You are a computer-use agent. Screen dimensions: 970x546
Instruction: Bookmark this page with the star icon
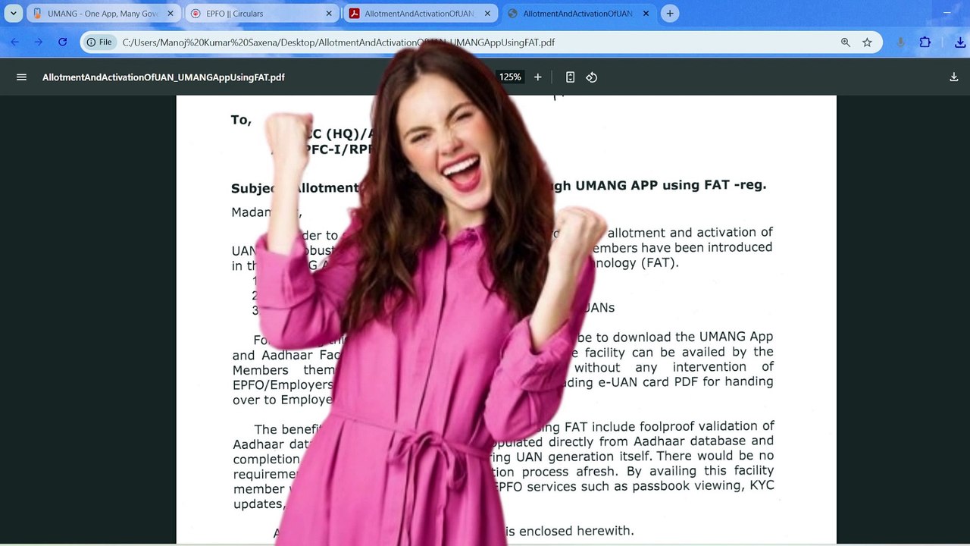(867, 42)
